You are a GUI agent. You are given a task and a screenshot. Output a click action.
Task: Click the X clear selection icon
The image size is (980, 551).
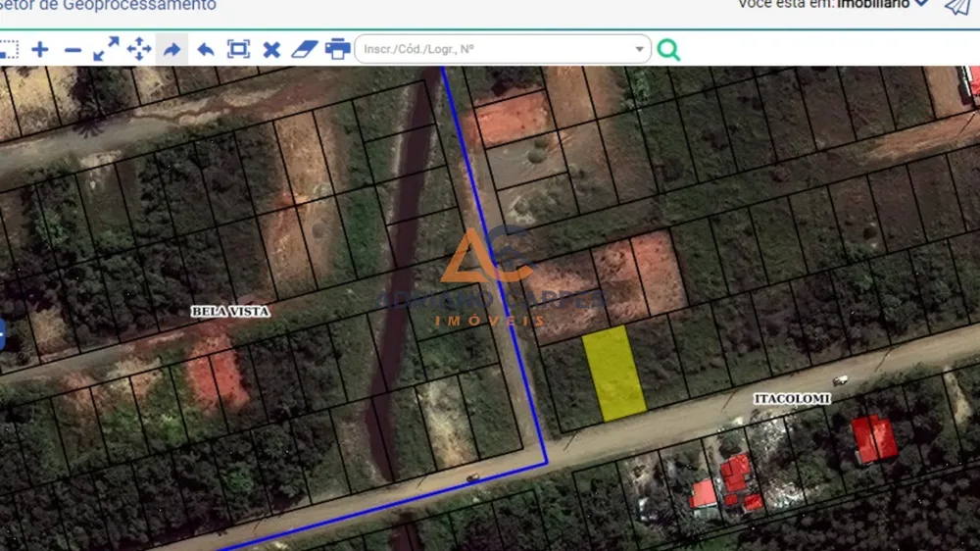pos(271,49)
